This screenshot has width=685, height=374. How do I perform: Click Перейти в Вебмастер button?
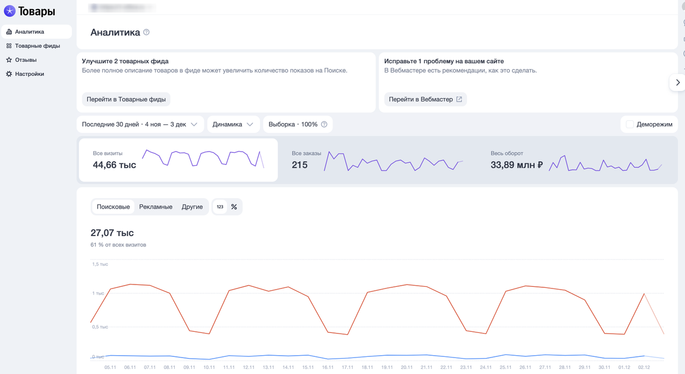tap(425, 99)
